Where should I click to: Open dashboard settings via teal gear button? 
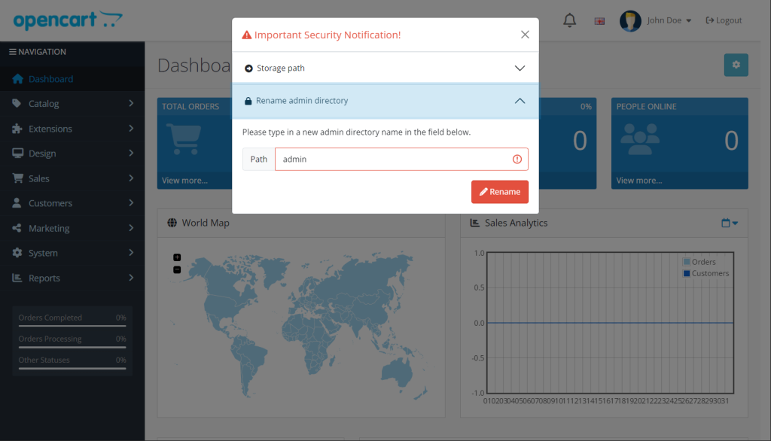(x=736, y=65)
